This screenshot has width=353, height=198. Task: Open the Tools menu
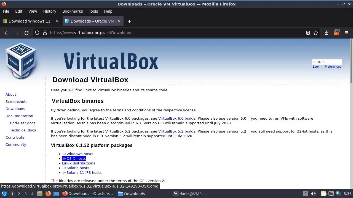93,11
